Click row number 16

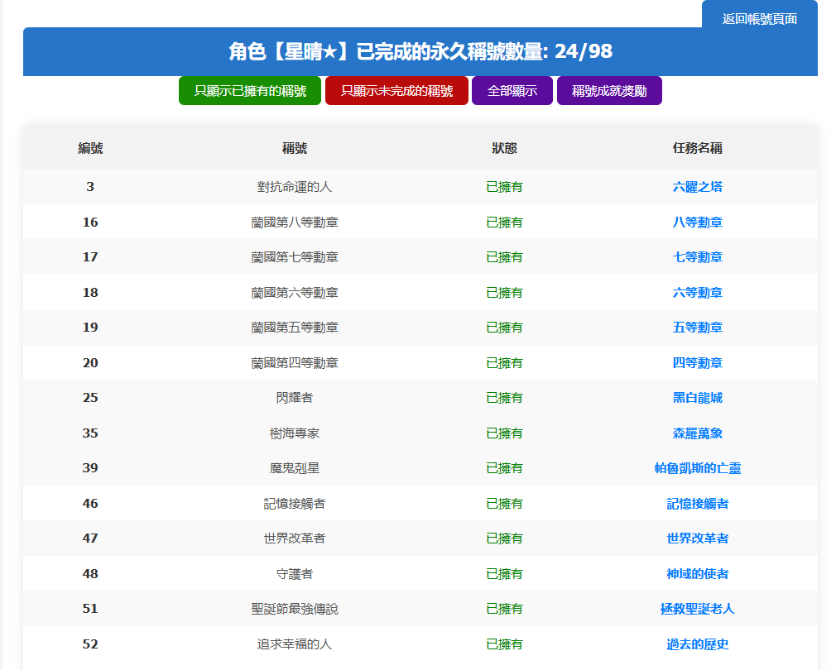click(x=90, y=222)
